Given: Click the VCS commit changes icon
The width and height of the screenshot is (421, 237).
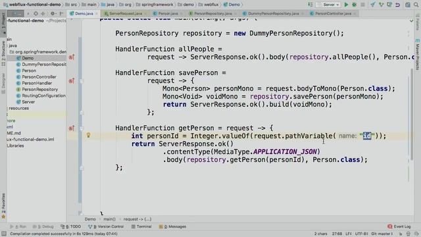Looking at the screenshot, I should (381, 5).
